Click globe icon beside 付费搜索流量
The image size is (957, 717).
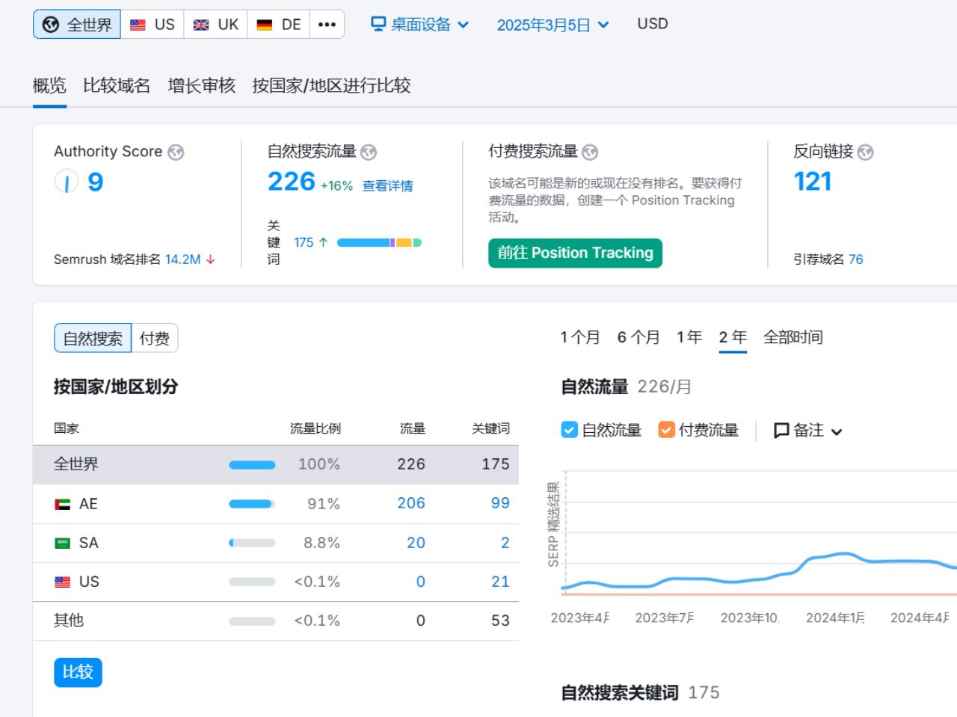coord(590,153)
